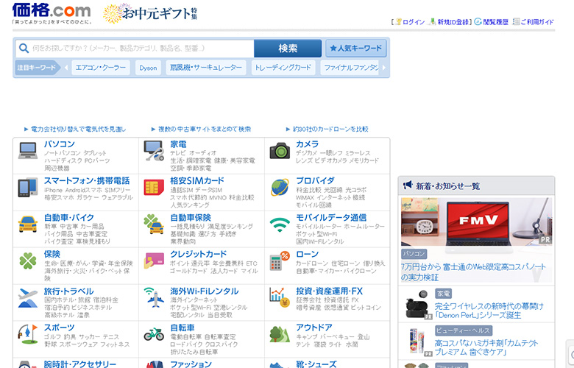Click the mountain and tree icon for アウトドア
The width and height of the screenshot is (574, 368).
pos(280,334)
